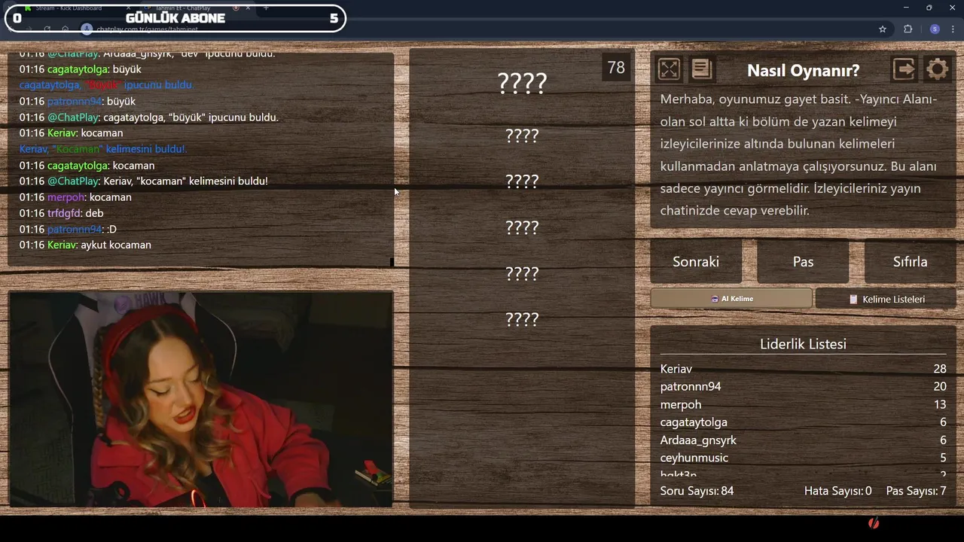
Task: Open the Chrome profile avatar
Action: (x=935, y=29)
